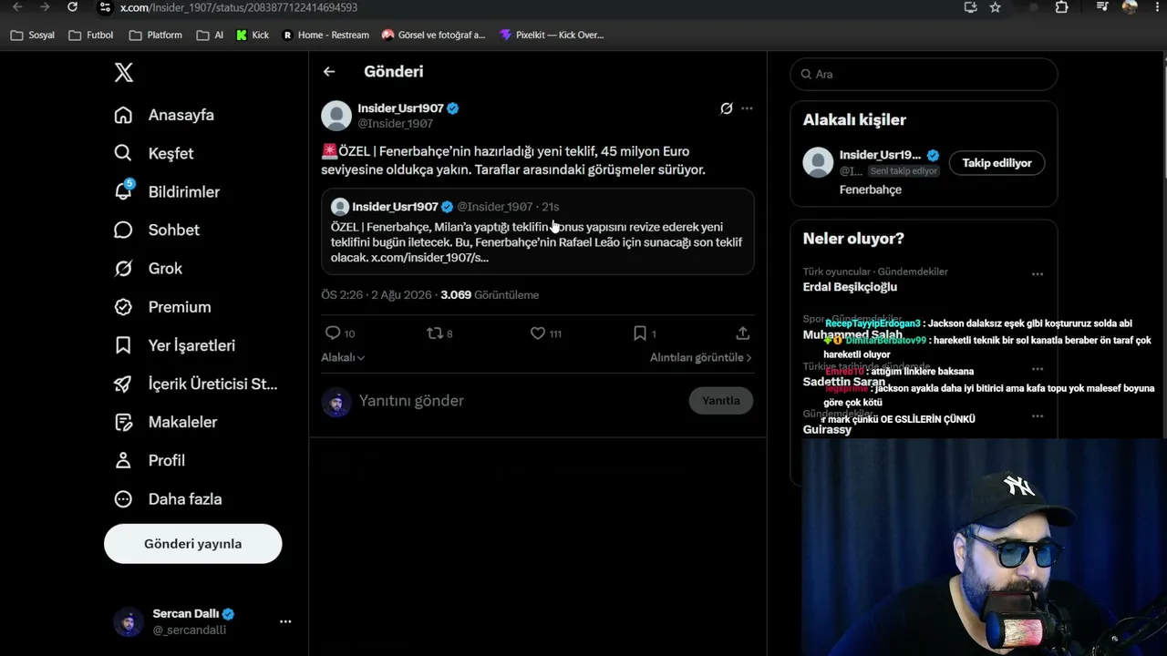The width and height of the screenshot is (1167, 656).
Task: Open Keşfet search icon in sidebar
Action: click(123, 153)
